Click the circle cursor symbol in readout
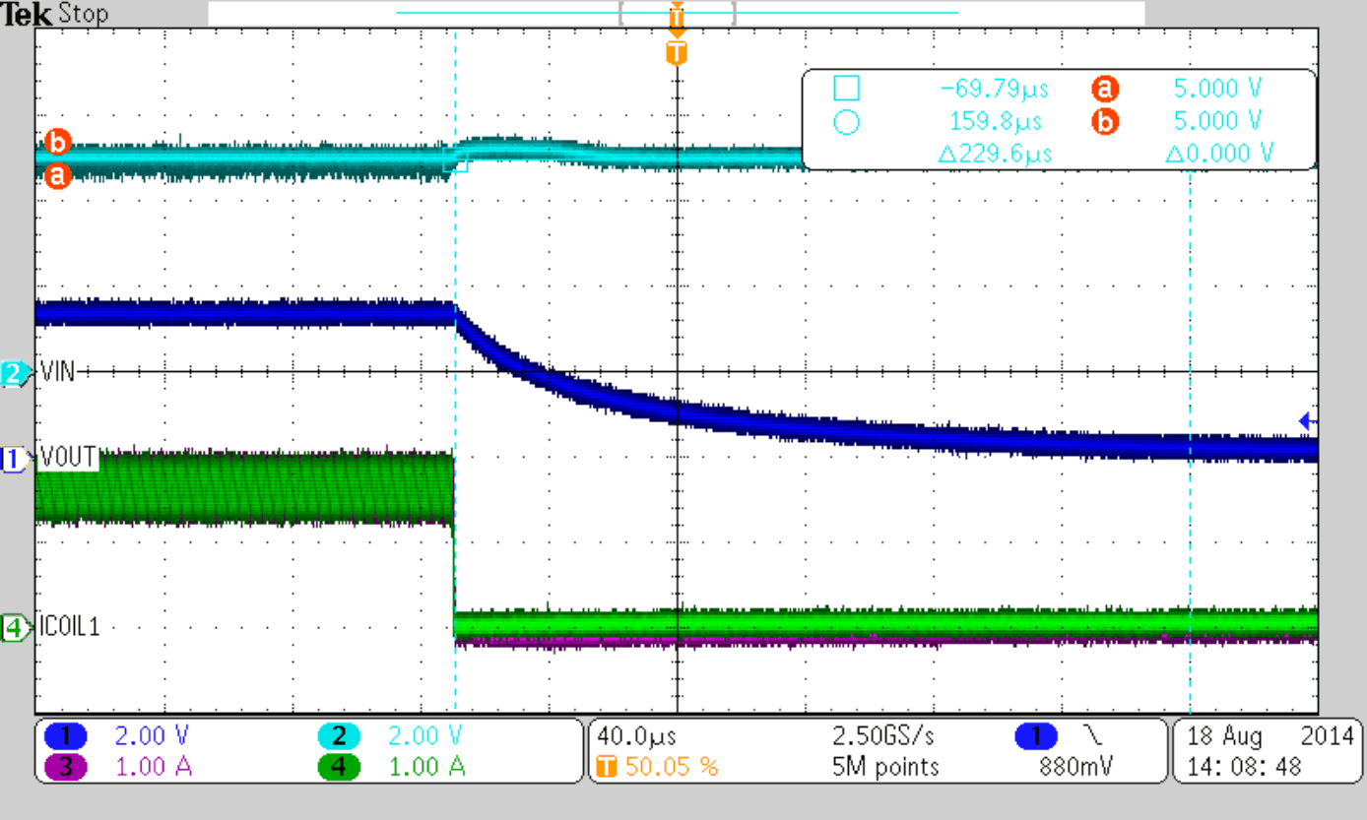1367x820 pixels. [x=846, y=122]
